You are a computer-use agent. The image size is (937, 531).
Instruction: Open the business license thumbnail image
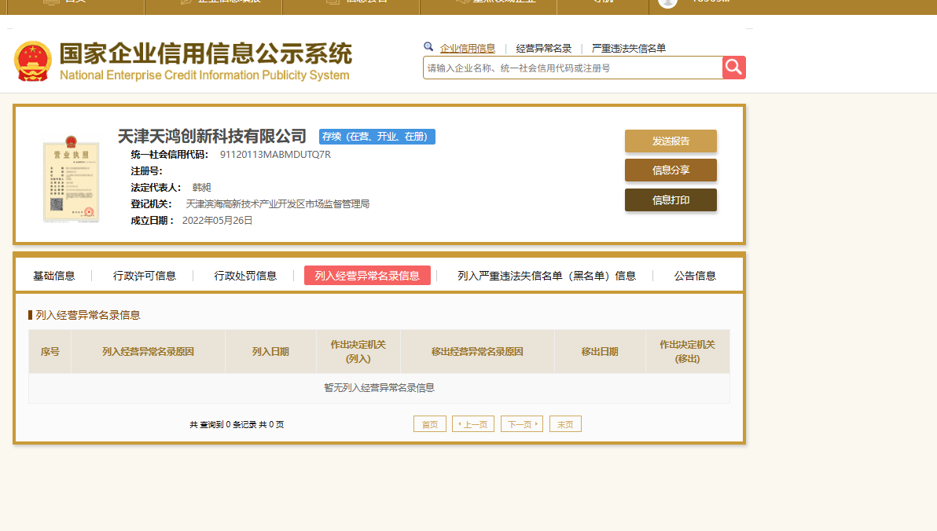tap(71, 178)
